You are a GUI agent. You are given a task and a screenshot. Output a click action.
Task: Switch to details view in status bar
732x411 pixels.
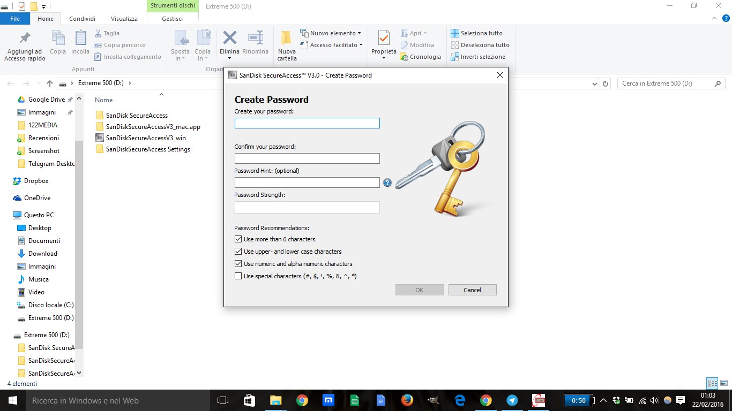tap(712, 383)
